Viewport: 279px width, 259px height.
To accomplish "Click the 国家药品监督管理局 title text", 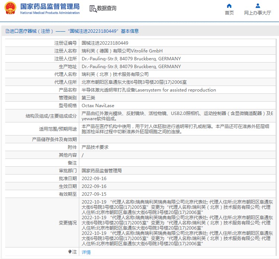I will [50, 6].
